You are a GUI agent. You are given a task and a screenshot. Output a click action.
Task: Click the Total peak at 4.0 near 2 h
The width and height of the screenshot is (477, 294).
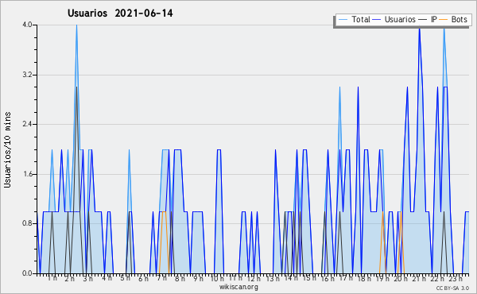[x=76, y=25]
